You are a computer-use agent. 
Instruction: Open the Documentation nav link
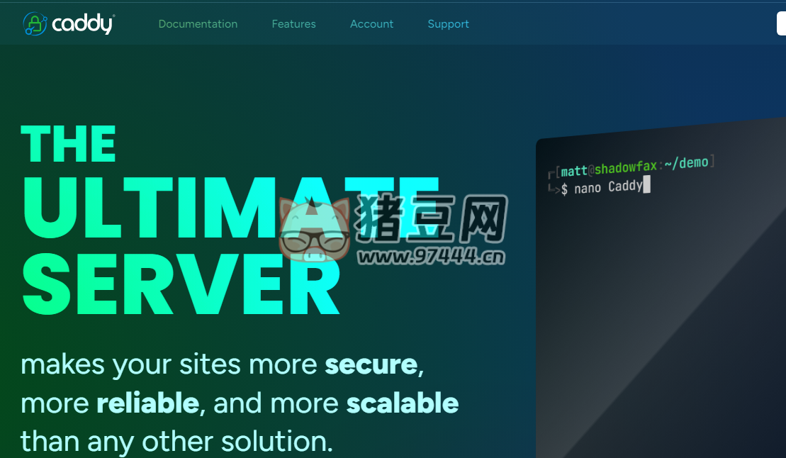[x=198, y=24]
